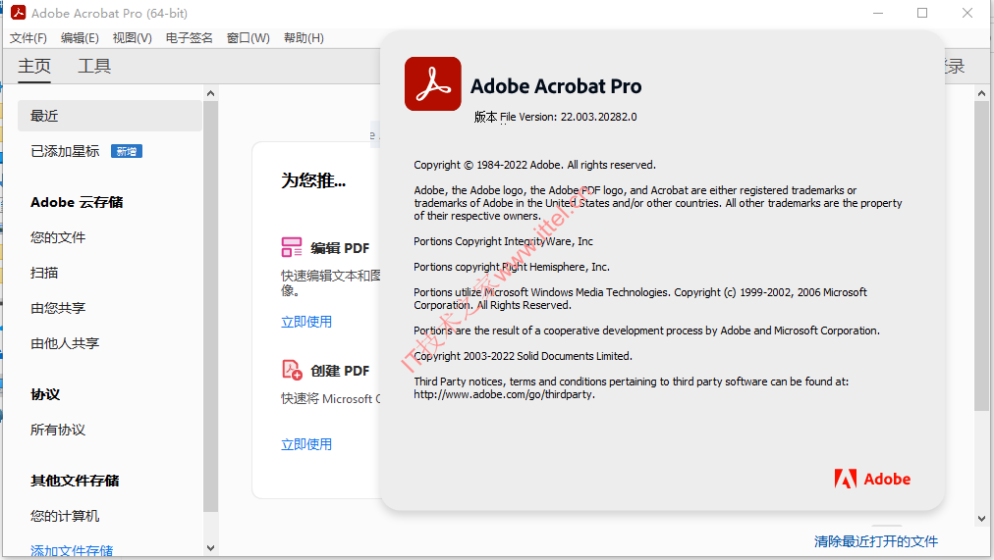994x560 pixels.
Task: Open 所有协议 under 协议
Action: tap(58, 430)
